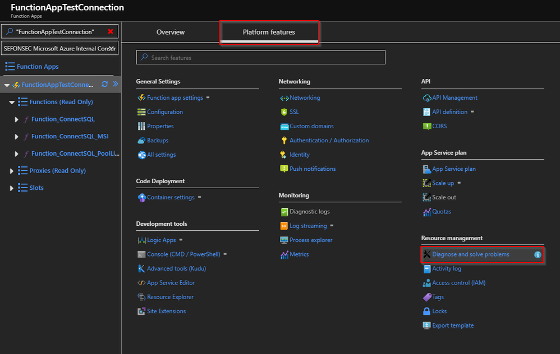Click the Kudu Advanced tools icon
This screenshot has width=560, height=354.
tap(141, 268)
